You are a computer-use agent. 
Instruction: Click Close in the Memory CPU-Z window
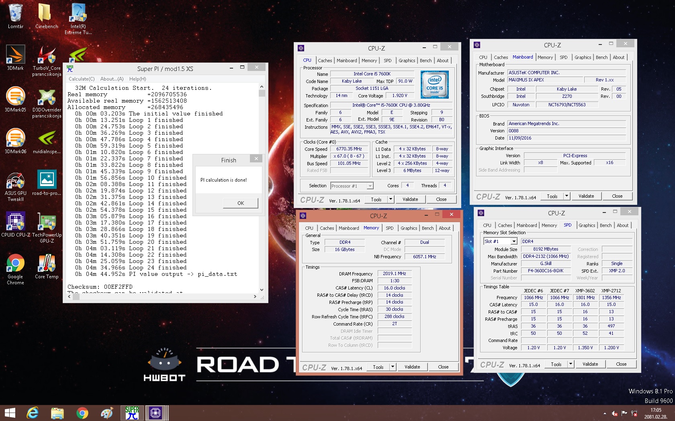tap(443, 367)
